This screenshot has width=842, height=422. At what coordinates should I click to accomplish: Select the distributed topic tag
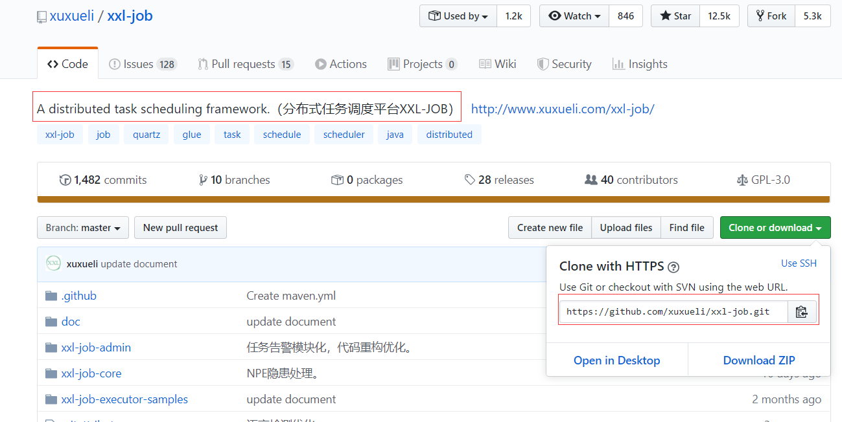[449, 135]
